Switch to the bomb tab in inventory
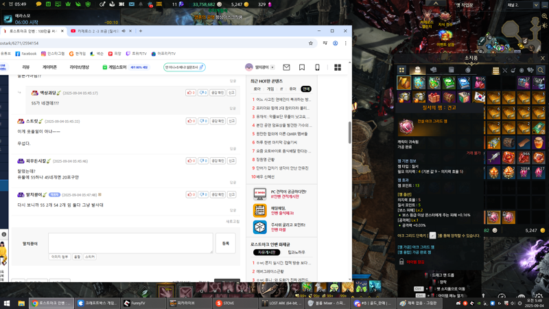The image size is (549, 309). (x=468, y=70)
